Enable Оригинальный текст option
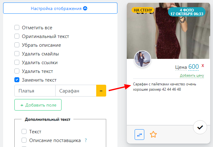The width and height of the screenshot is (213, 147). click(17, 36)
